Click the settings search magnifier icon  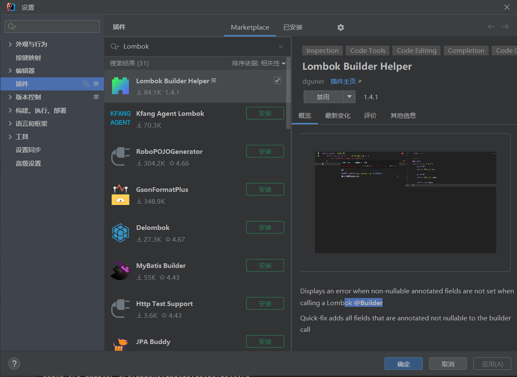tap(12, 27)
